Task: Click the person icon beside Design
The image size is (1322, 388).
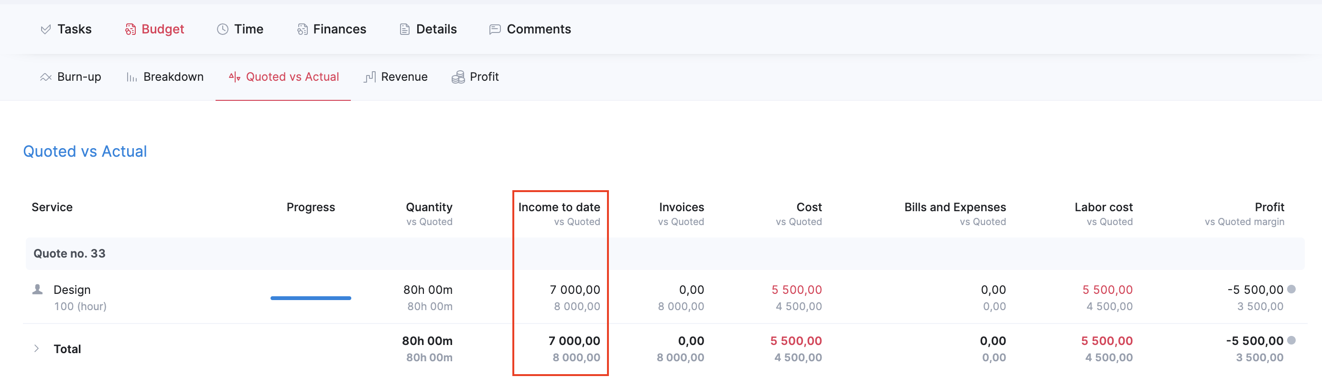Action: [x=37, y=290]
